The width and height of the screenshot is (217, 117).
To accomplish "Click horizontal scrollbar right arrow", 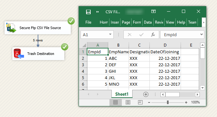I will 198,95.
